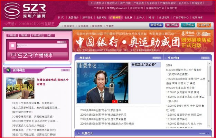The height and width of the screenshot is (138, 216).
Task: Open the 今日要闻 sub-navigation link
Action: (83, 26)
